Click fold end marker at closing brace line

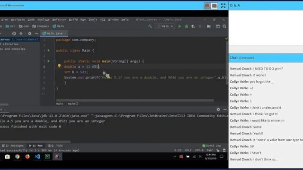(x=54, y=83)
